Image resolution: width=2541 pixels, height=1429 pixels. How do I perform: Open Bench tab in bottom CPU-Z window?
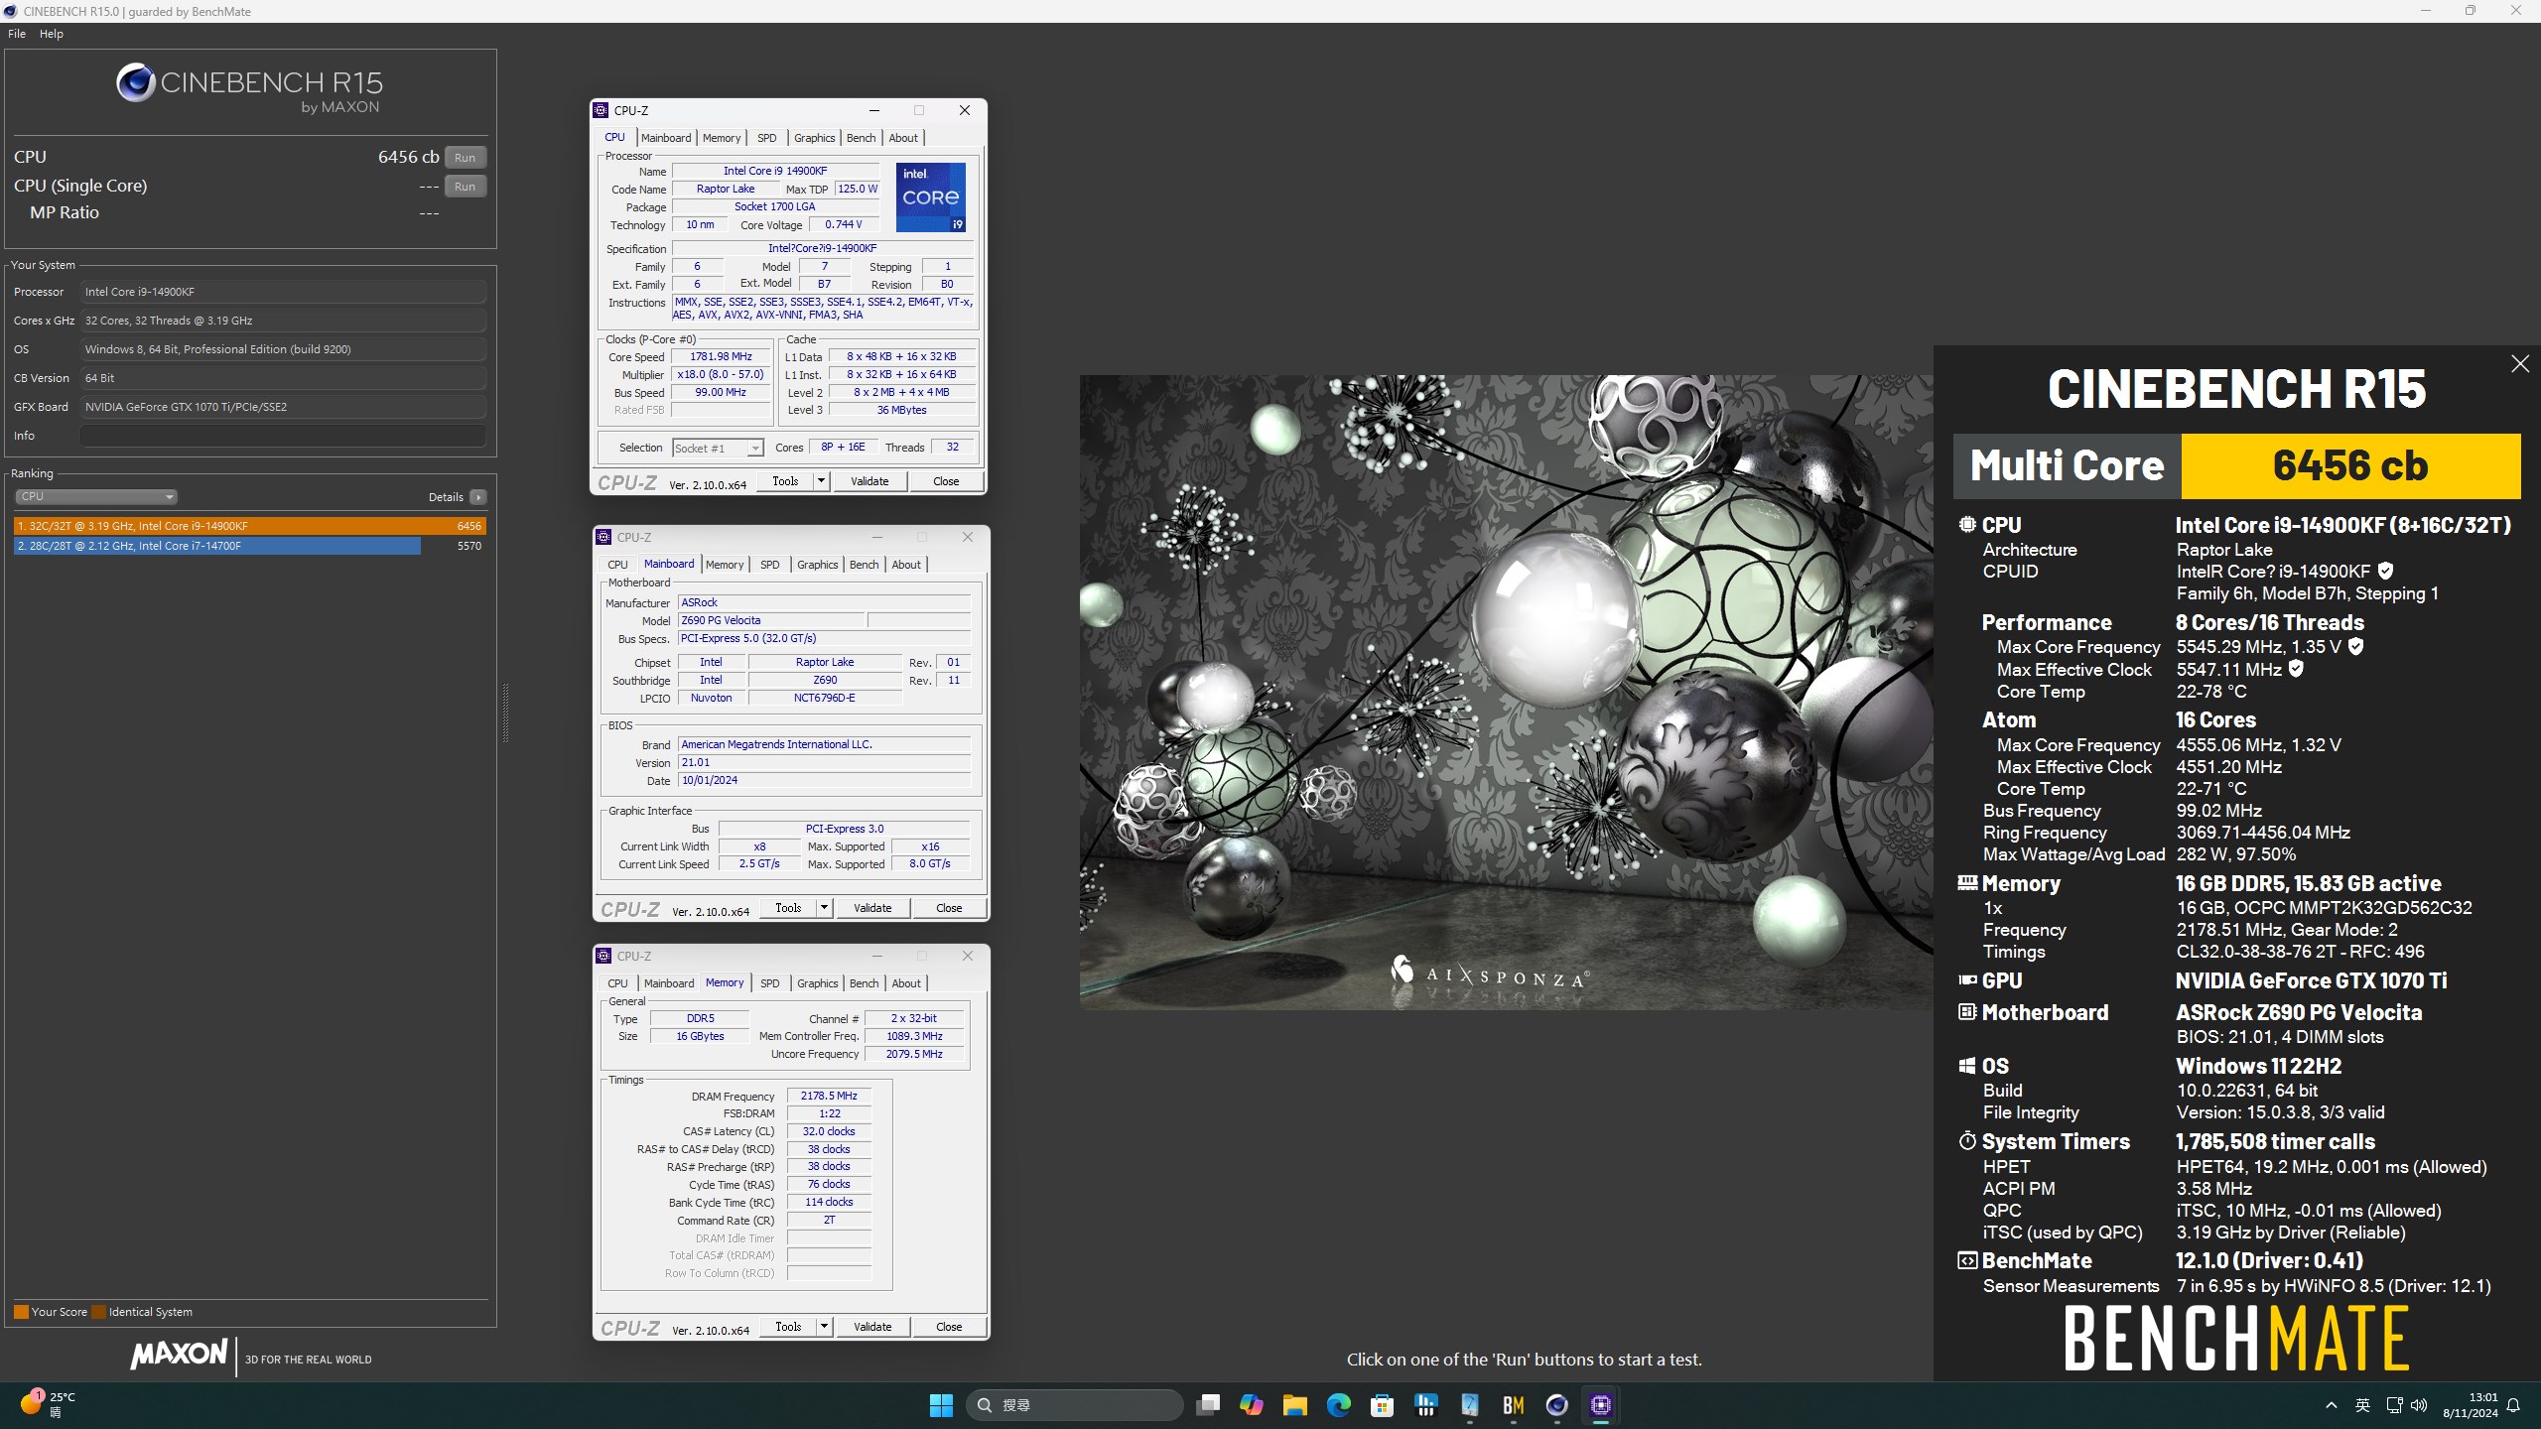pos(865,983)
